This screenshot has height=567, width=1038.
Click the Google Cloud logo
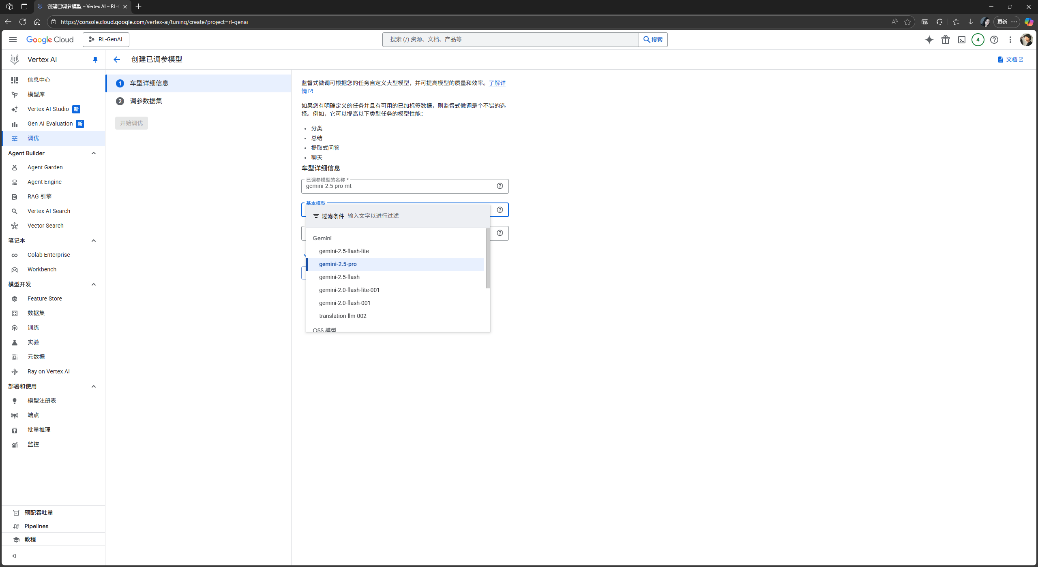(x=50, y=39)
